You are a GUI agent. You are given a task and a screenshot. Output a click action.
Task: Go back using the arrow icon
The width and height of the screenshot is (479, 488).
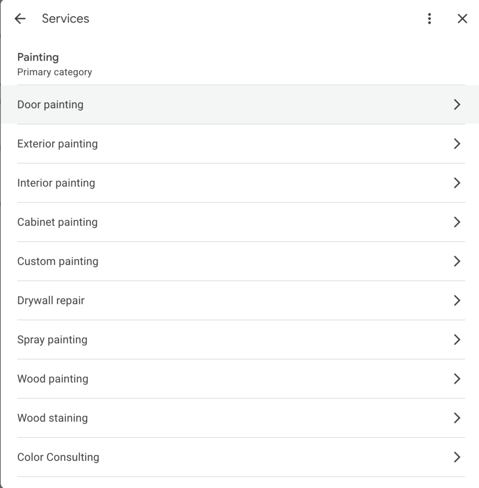(20, 19)
